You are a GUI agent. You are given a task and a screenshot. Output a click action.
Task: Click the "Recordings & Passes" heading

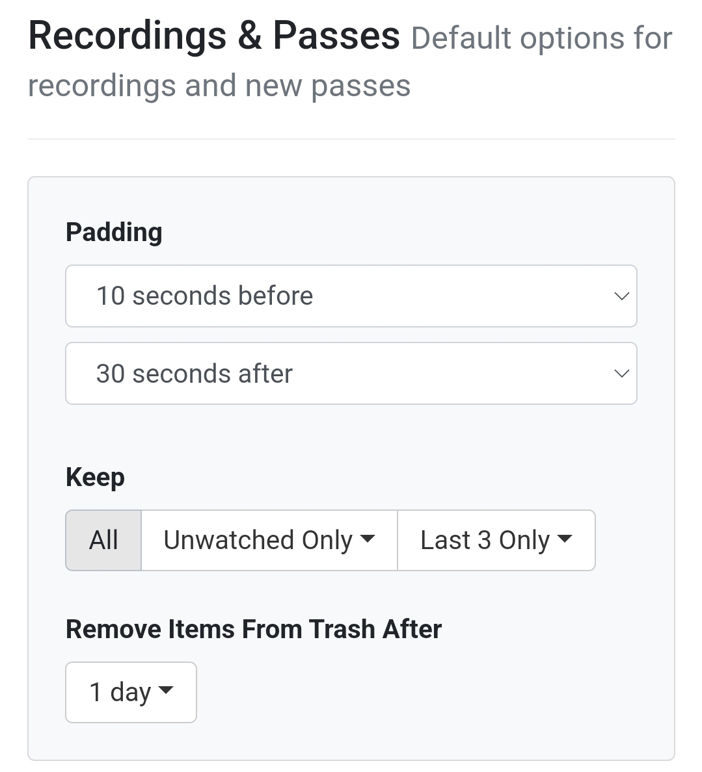(x=214, y=36)
